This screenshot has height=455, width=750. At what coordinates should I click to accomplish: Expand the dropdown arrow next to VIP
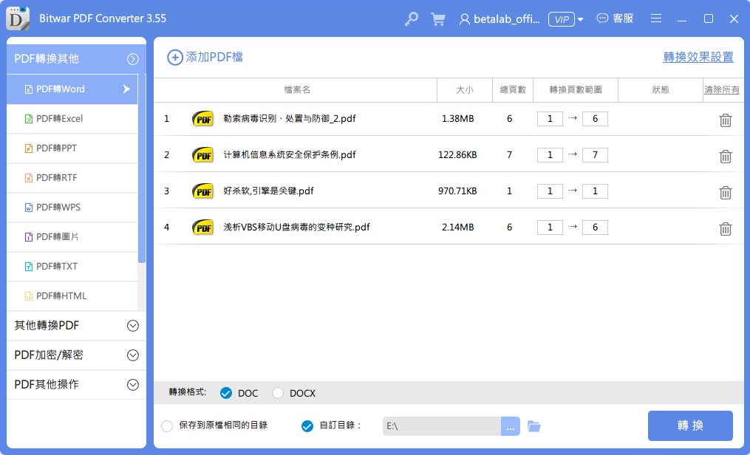pyautogui.click(x=580, y=20)
